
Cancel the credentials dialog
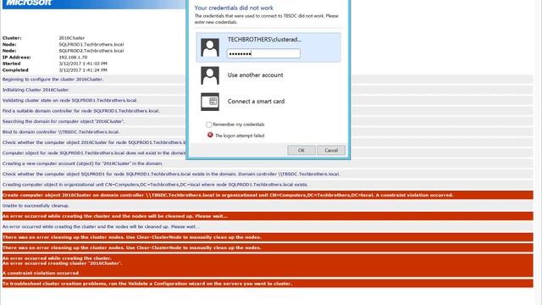pos(331,151)
